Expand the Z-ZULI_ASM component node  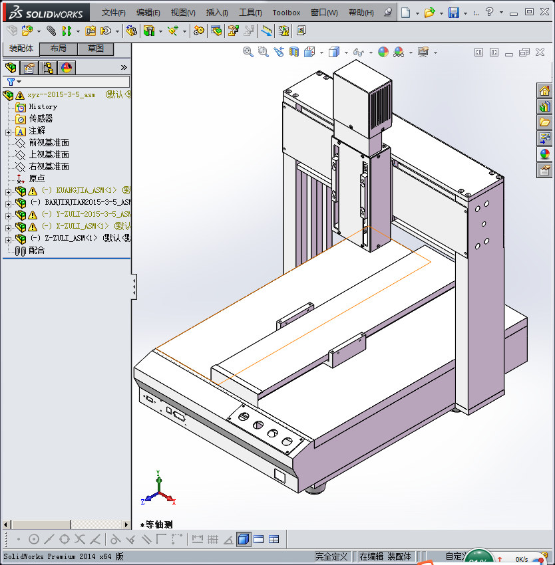click(x=8, y=239)
